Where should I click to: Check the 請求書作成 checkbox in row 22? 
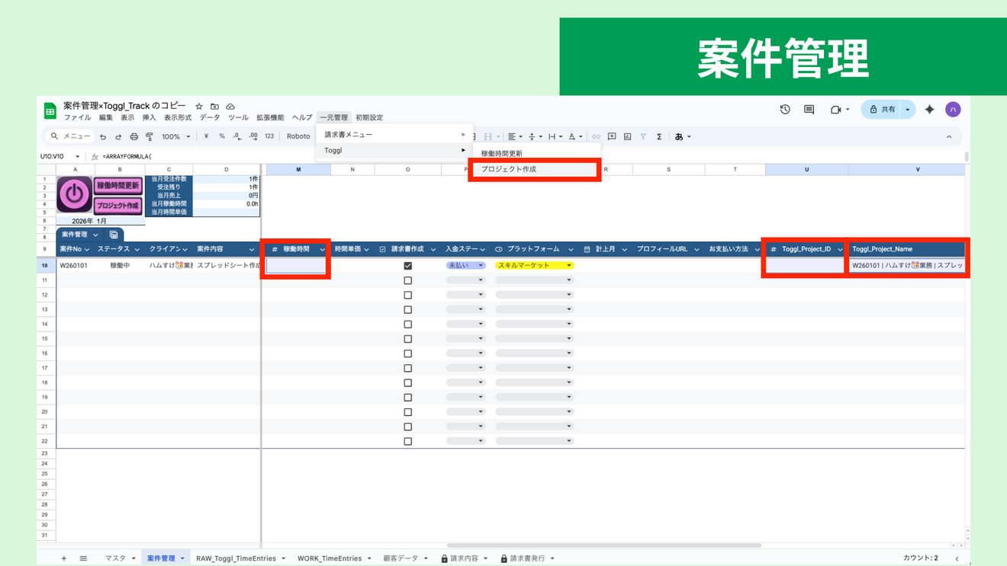(408, 441)
